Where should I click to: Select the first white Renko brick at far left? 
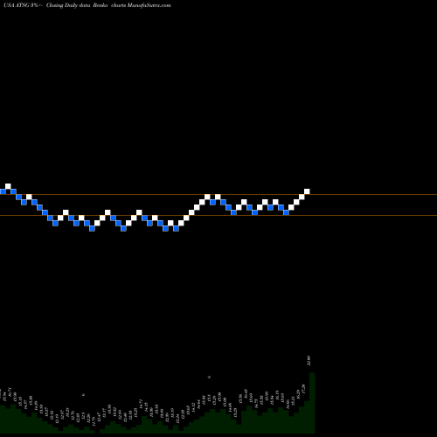[x=8, y=186]
